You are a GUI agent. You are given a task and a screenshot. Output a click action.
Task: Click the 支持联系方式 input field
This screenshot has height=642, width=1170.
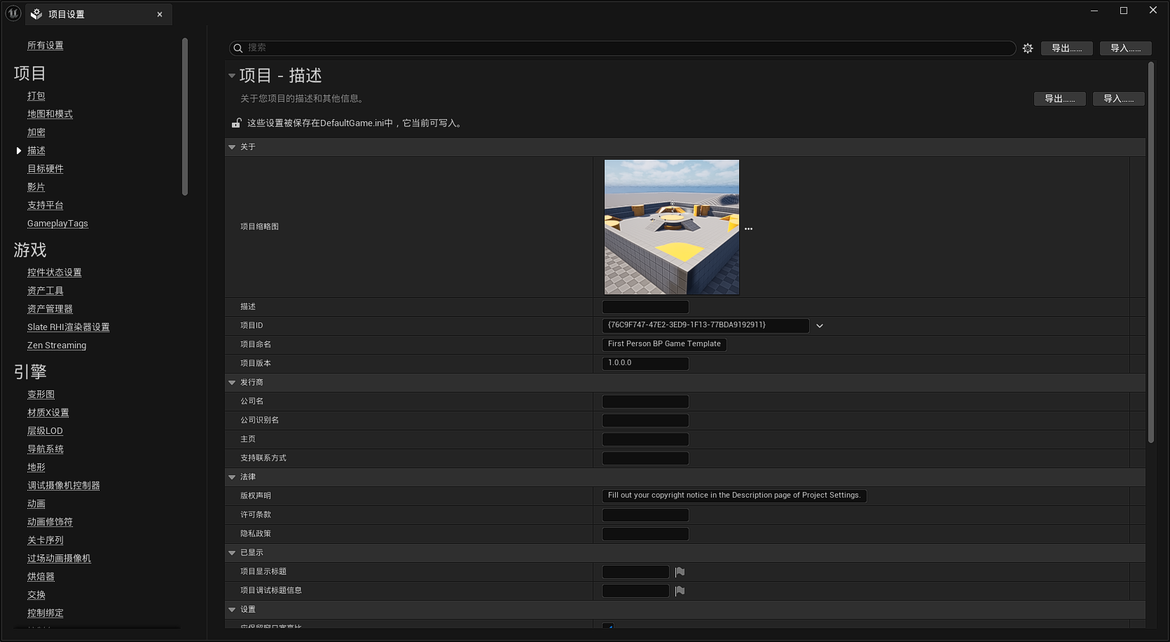(645, 458)
